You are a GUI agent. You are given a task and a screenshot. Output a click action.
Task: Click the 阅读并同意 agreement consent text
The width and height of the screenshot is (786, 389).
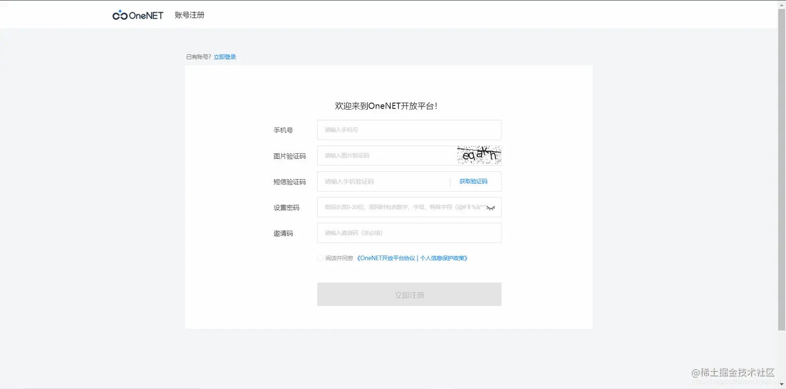339,258
